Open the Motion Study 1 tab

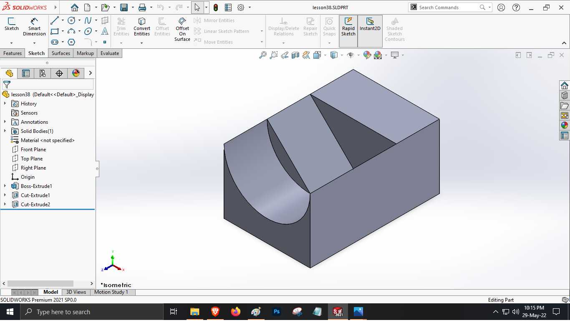point(111,292)
